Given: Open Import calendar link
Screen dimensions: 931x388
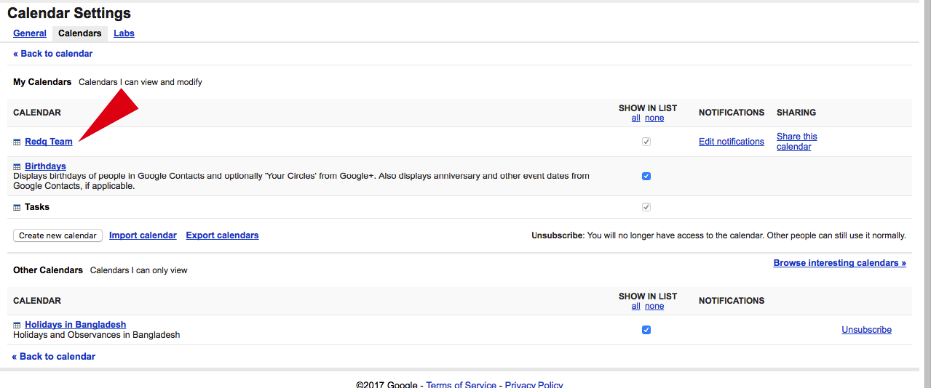Looking at the screenshot, I should click(143, 235).
